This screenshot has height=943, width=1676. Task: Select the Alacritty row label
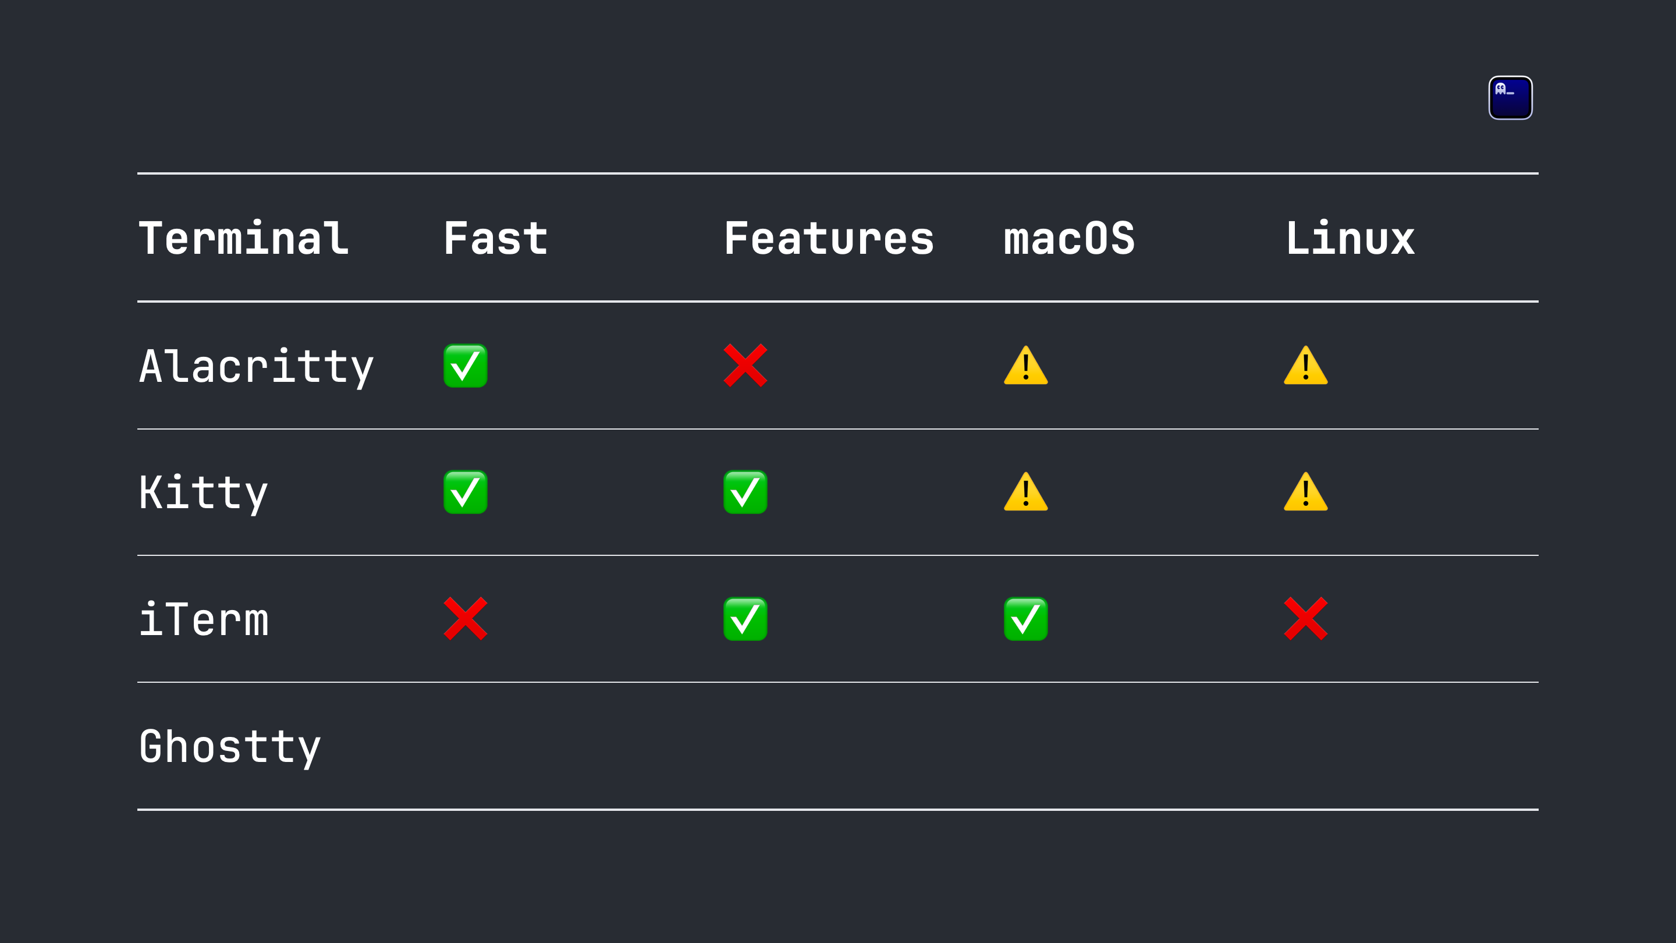tap(256, 366)
